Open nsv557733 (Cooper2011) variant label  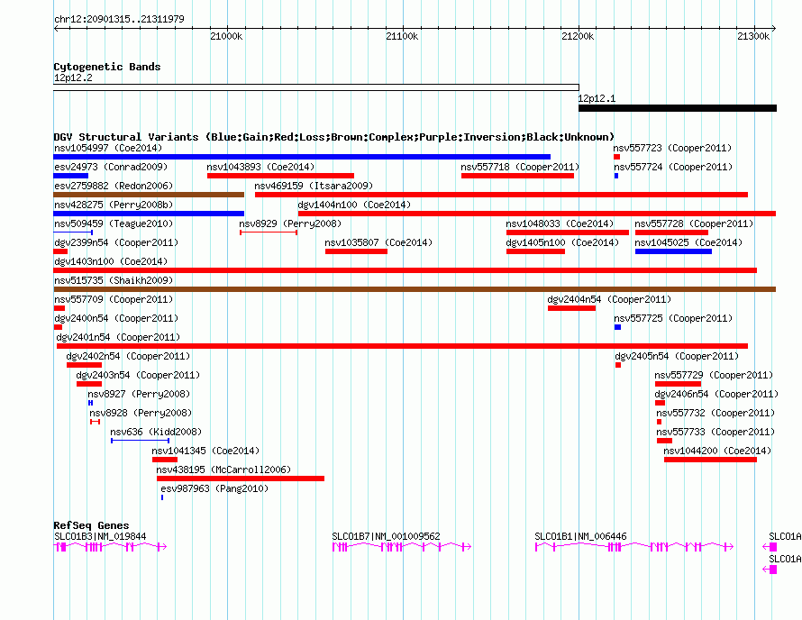[x=715, y=432]
